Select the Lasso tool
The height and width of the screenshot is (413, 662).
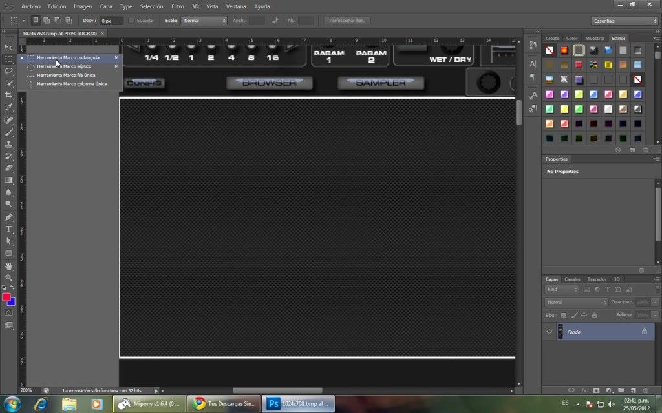coord(8,71)
